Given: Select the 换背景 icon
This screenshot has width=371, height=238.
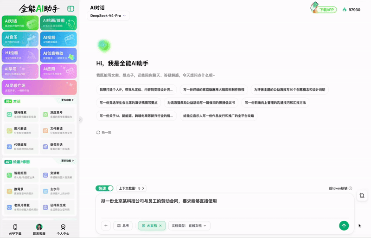Looking at the screenshot, I should pos(9,191).
